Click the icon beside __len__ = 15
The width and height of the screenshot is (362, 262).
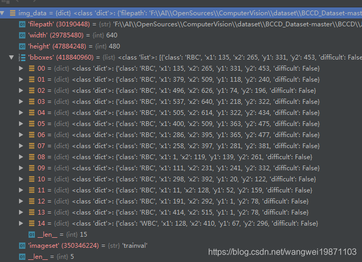[32, 235]
